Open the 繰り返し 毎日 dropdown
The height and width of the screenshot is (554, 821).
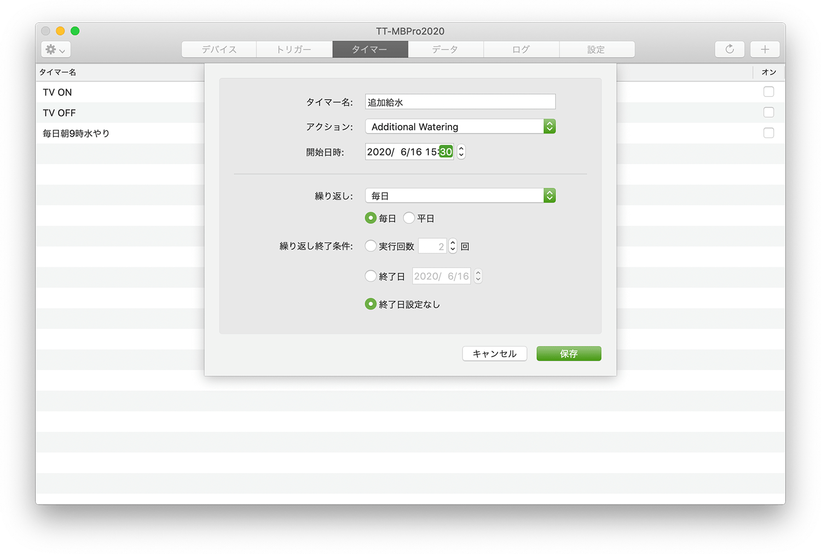pyautogui.click(x=460, y=195)
